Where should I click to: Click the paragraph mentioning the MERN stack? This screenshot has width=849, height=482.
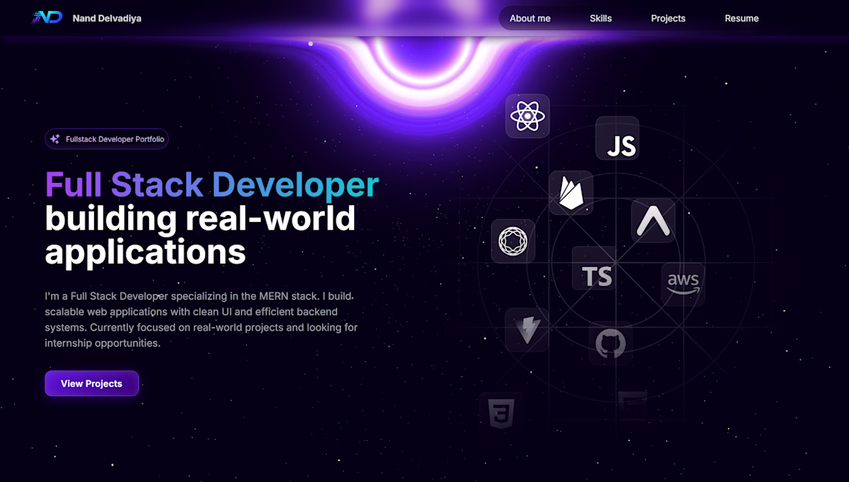(201, 320)
